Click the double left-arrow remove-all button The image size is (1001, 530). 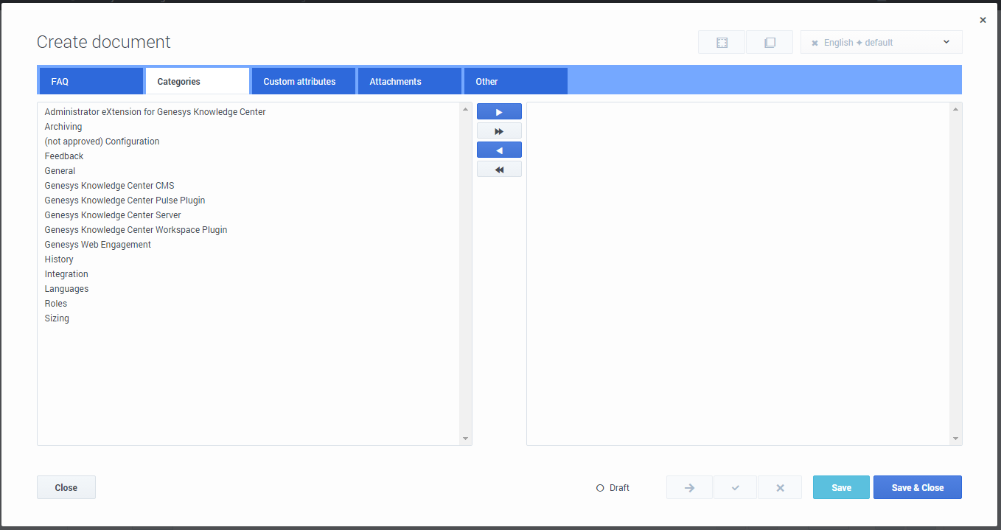(x=499, y=170)
